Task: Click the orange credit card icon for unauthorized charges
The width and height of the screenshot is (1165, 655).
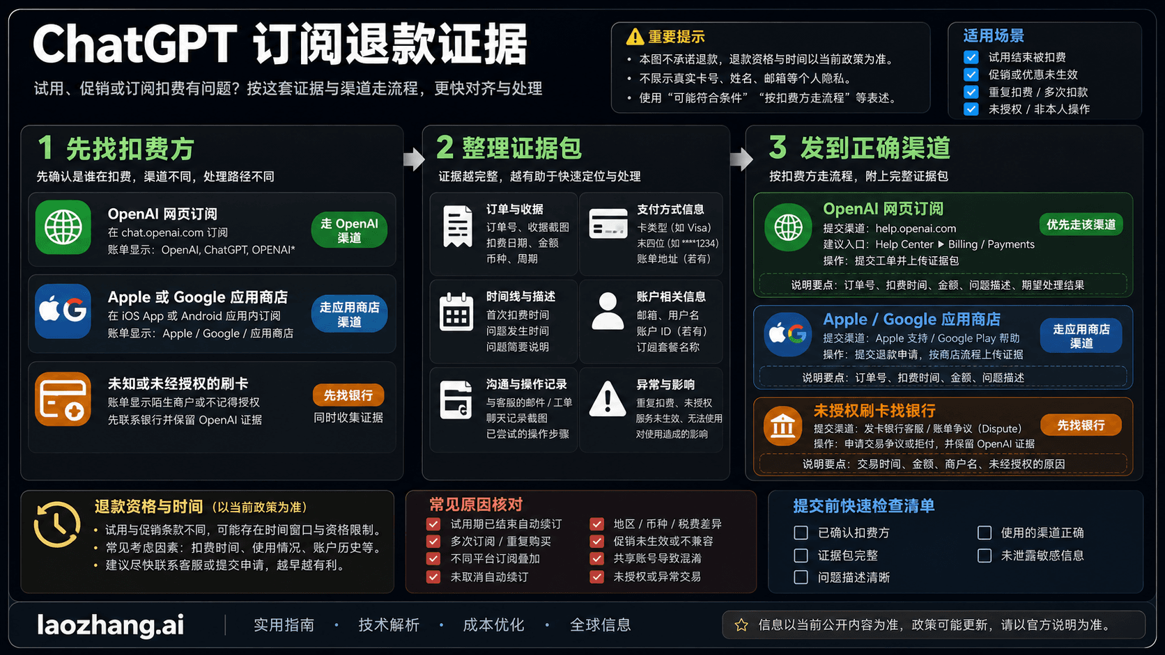Action: point(63,399)
